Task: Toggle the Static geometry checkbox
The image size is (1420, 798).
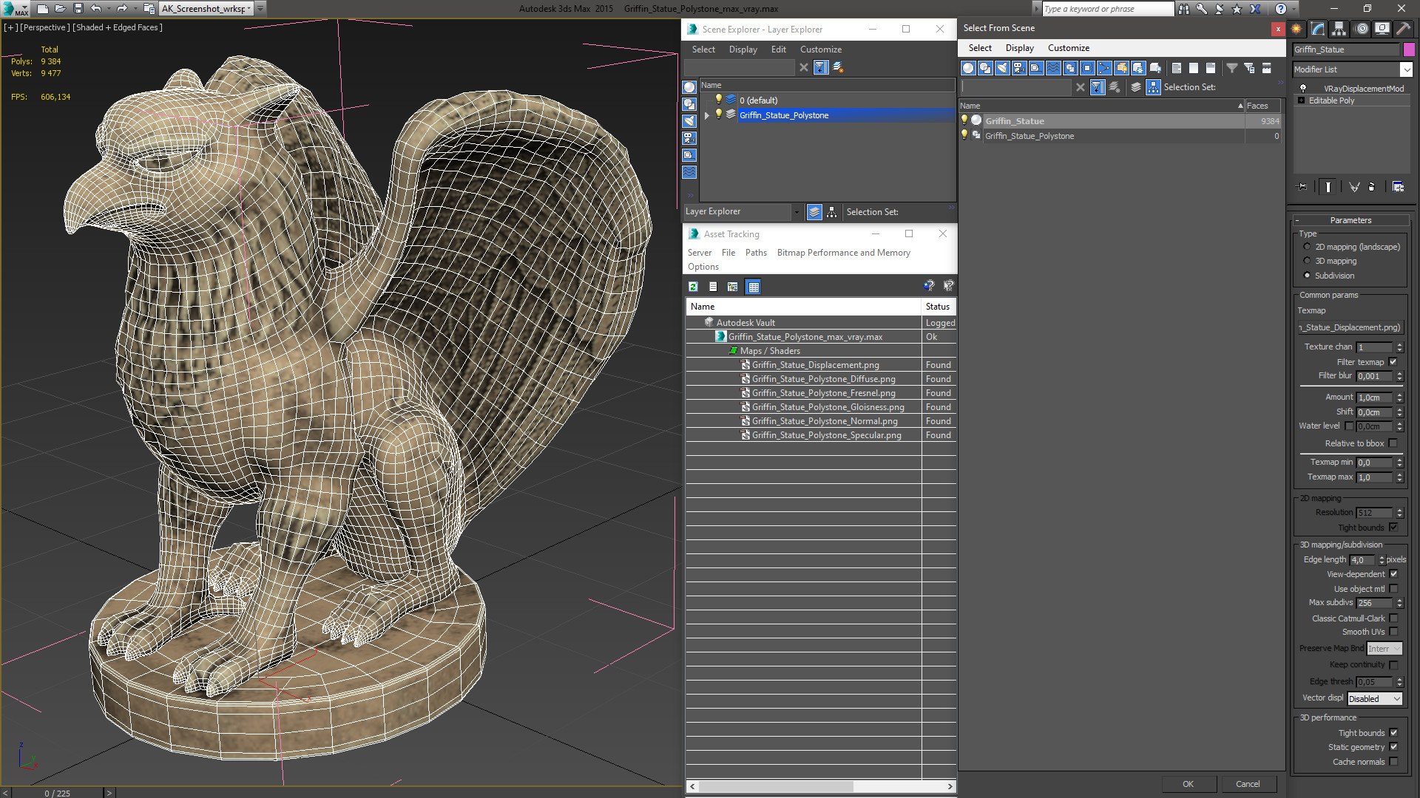Action: 1393,747
